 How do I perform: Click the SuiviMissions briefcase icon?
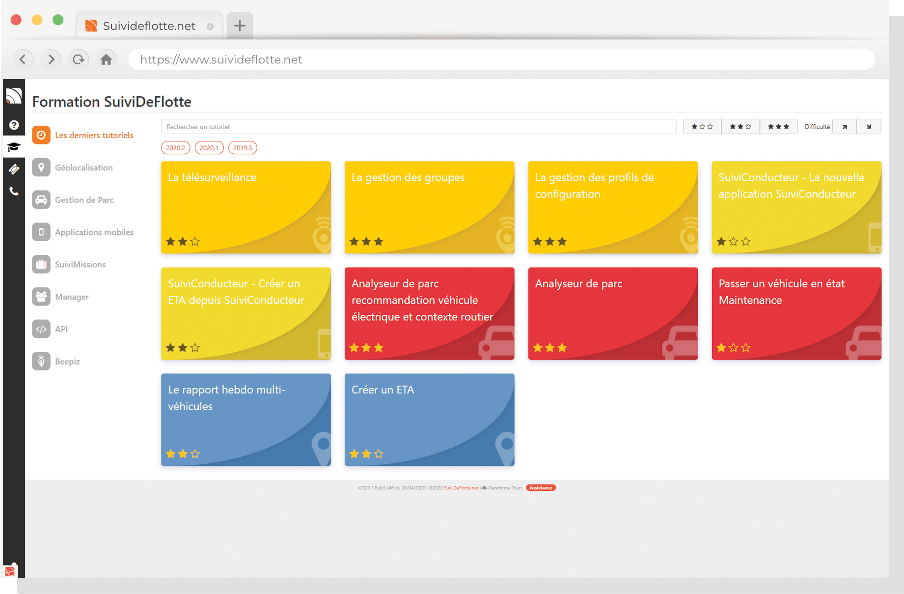click(x=41, y=264)
